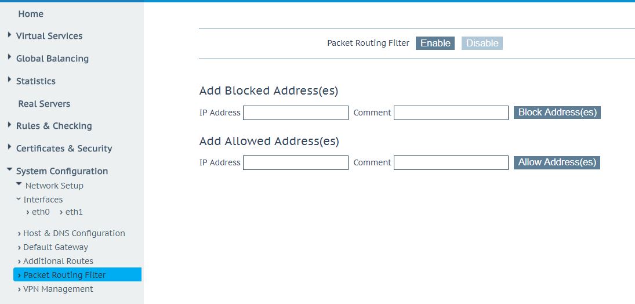635x304 pixels.
Task: Open Host & DNS Configuration
Action: pos(74,233)
